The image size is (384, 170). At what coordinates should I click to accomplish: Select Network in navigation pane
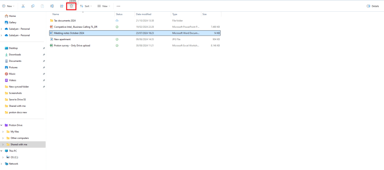(13, 164)
